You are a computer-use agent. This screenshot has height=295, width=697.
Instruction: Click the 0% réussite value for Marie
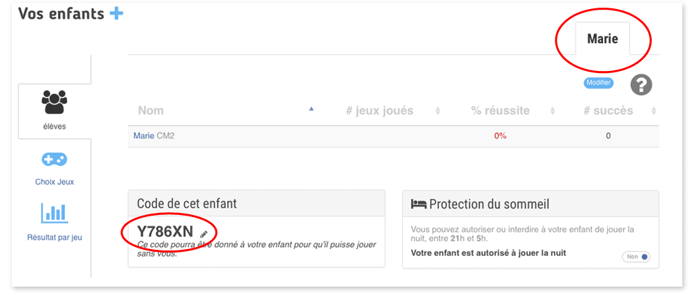(500, 136)
